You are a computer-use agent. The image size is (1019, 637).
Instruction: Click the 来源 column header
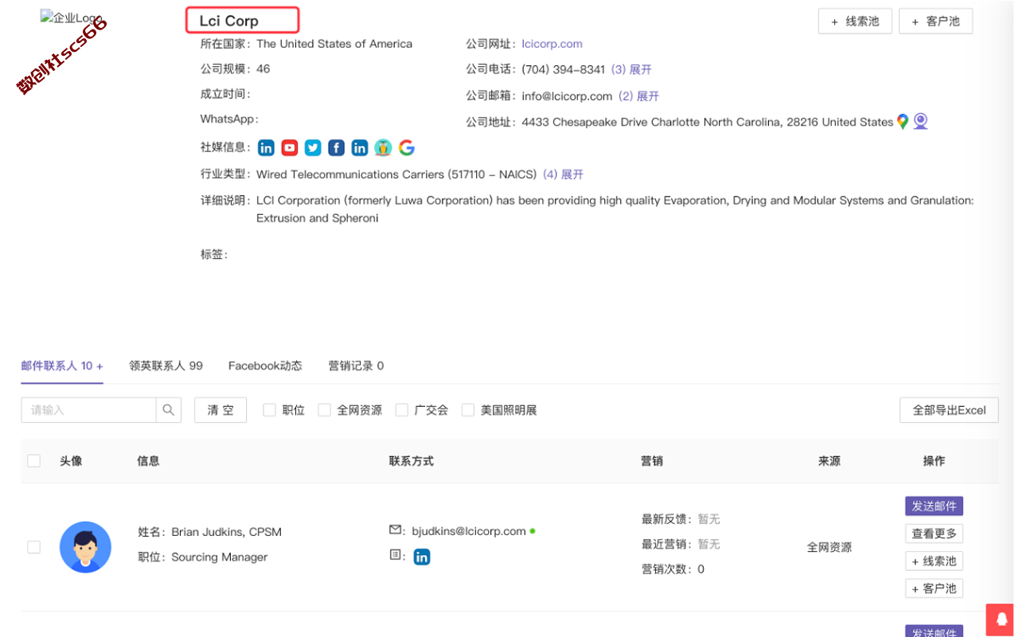[x=829, y=461]
